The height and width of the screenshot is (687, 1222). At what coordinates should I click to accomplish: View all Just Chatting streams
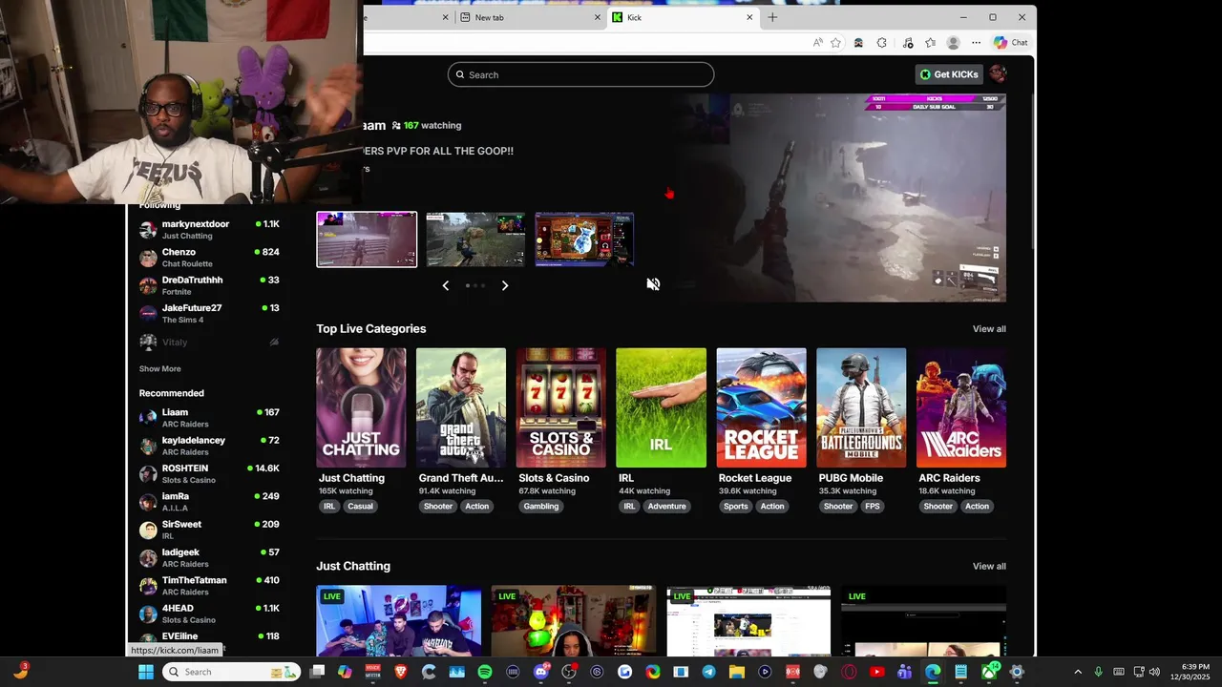(x=989, y=566)
